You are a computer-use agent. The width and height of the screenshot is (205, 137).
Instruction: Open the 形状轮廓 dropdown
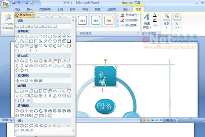tap(130, 20)
